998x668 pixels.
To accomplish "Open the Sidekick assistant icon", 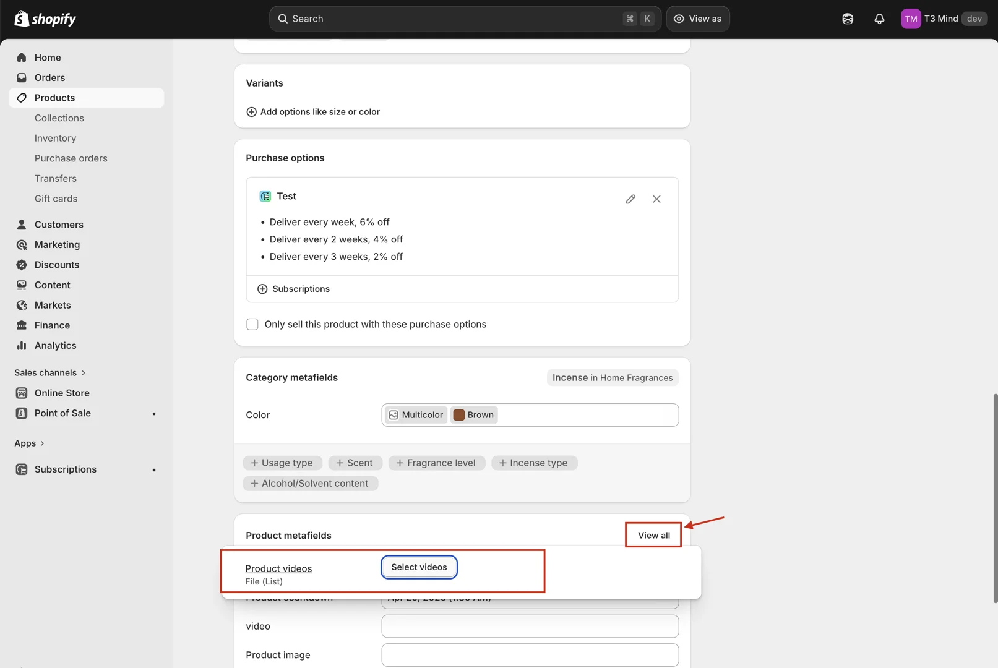I will (848, 19).
